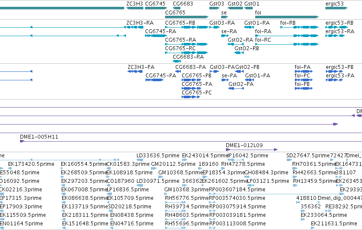The width and height of the screenshot is (362, 230).
Task: Click the EK173420.5prime EST
Action: click(10, 168)
